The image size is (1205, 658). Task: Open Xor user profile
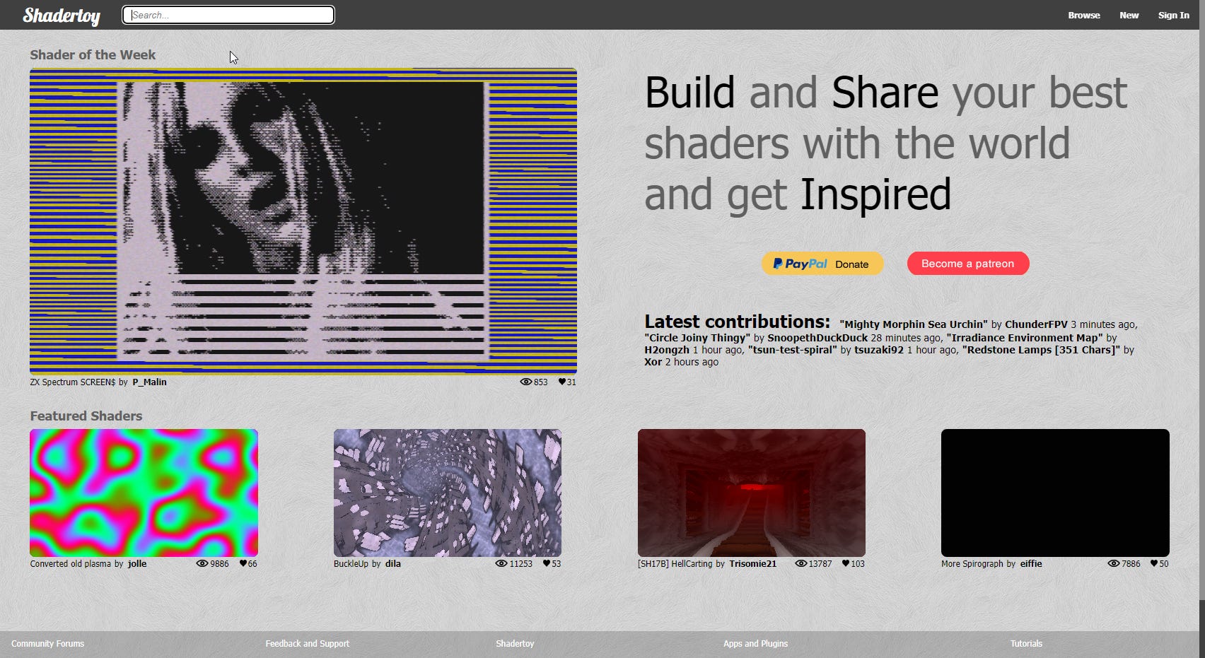tap(653, 362)
